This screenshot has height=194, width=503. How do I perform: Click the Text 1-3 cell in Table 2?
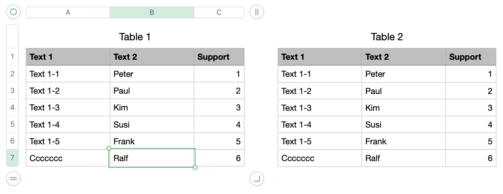tap(320, 108)
